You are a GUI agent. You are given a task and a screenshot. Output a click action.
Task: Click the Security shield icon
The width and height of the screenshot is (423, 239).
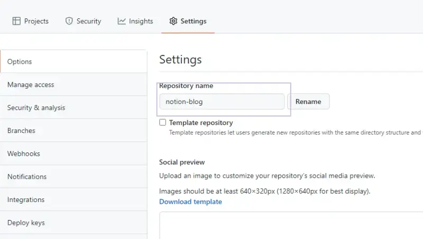click(69, 21)
